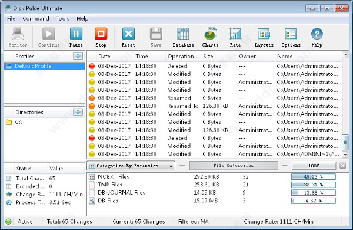Image resolution: width=353 pixels, height=230 pixels.
Task: Click the 49.23 % progress bar
Action: [x=314, y=177]
